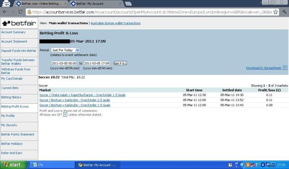Open Bochum v Karlsruhe Over/Under 1.5 market
Viewport: 289px width, 169px height.
coord(75,105)
